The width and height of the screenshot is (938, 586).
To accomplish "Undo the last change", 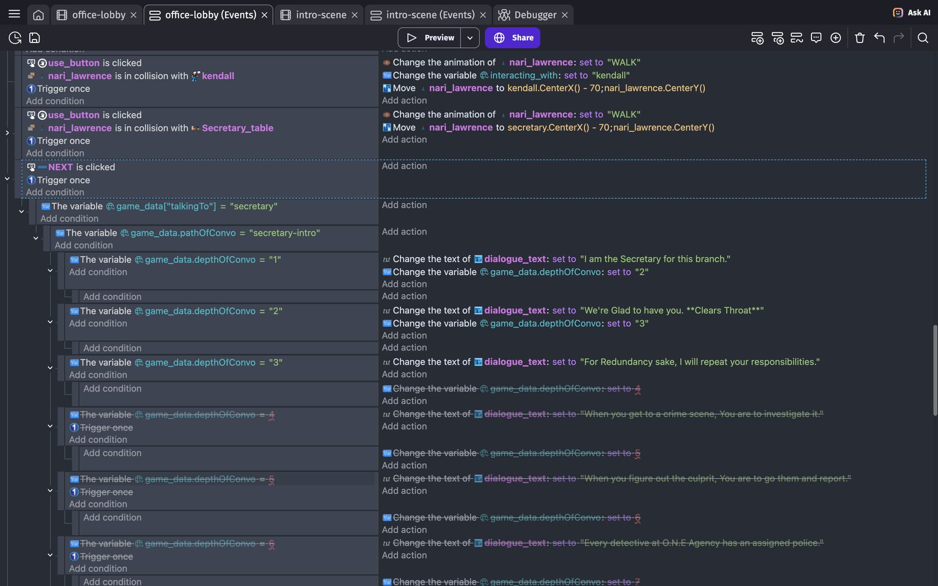I will [x=879, y=38].
